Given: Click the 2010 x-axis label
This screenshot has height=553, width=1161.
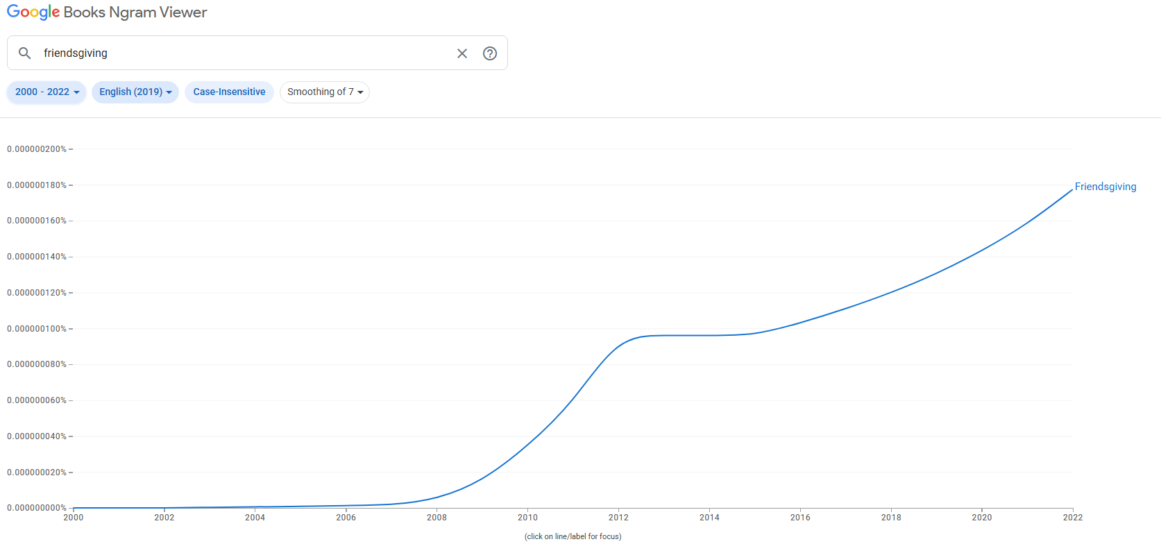Looking at the screenshot, I should click(527, 517).
